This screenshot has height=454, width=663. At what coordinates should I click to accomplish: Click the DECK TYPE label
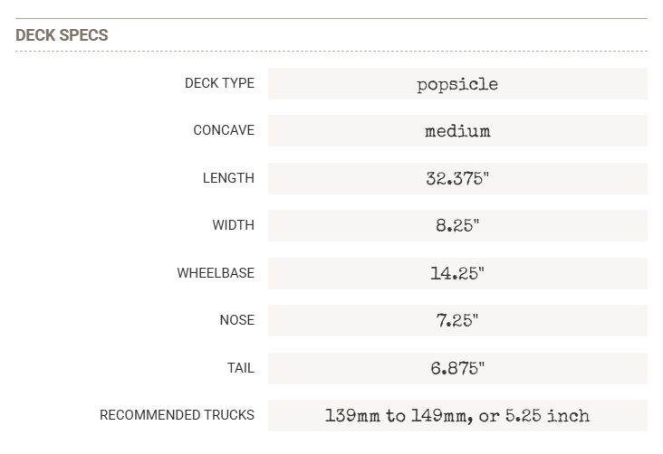(219, 83)
